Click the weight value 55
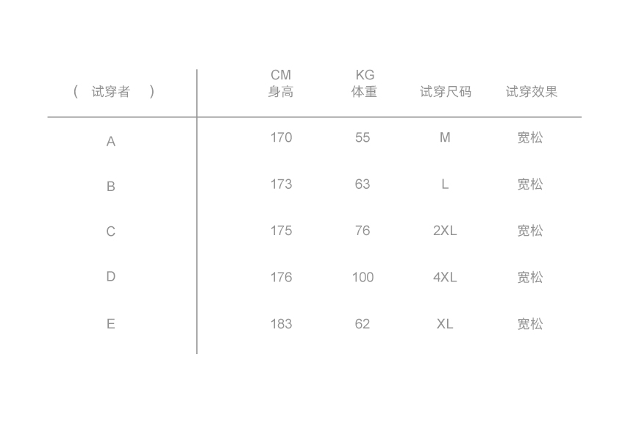 click(362, 138)
